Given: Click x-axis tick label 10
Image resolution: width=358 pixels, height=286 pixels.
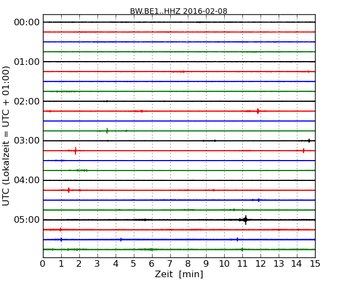Looking at the screenshot, I should pyautogui.click(x=224, y=263).
